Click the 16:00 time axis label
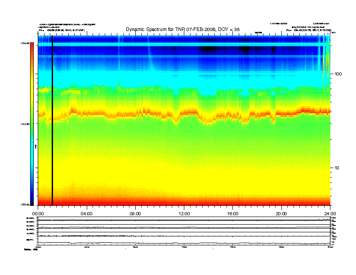The width and height of the screenshot is (356, 275). tap(233, 214)
